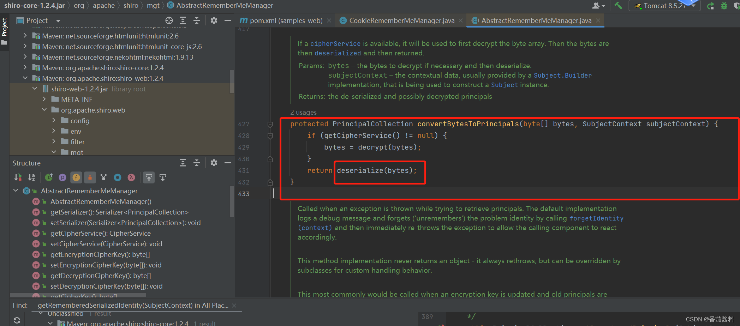Collapse Maven shiro-web:1.2.4 node

point(25,78)
